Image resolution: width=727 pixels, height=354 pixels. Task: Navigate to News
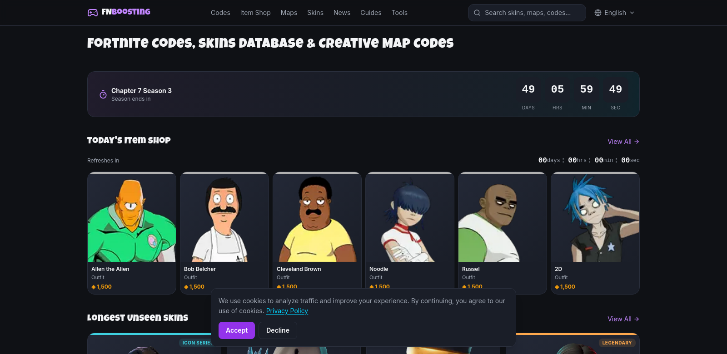click(x=342, y=13)
